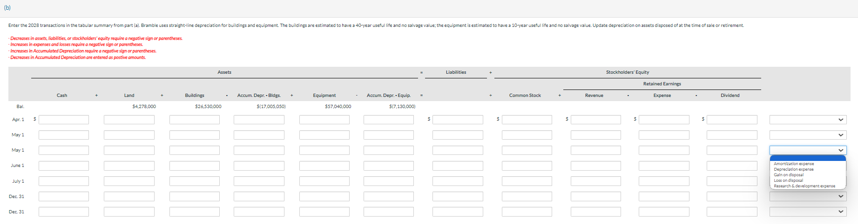858x224 pixels.
Task: Click the last Dec. 31 row Cash field
Action: [x=64, y=212]
